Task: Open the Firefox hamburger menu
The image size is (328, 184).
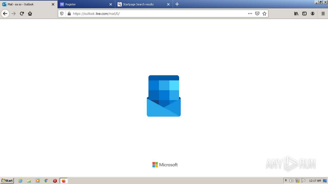Action: click(x=323, y=14)
